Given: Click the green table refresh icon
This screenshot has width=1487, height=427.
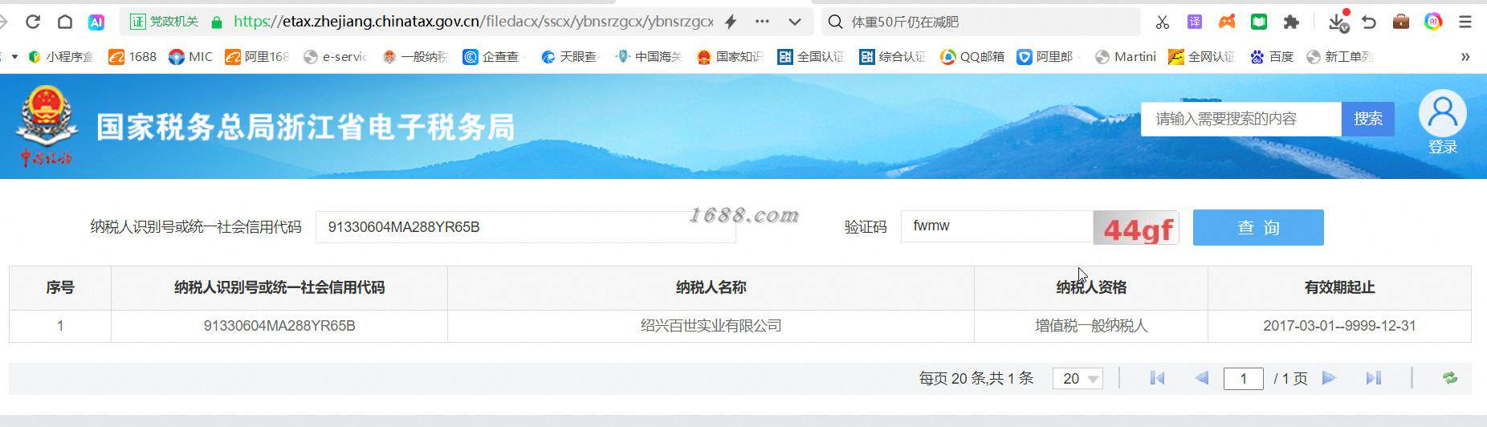Looking at the screenshot, I should [x=1449, y=378].
